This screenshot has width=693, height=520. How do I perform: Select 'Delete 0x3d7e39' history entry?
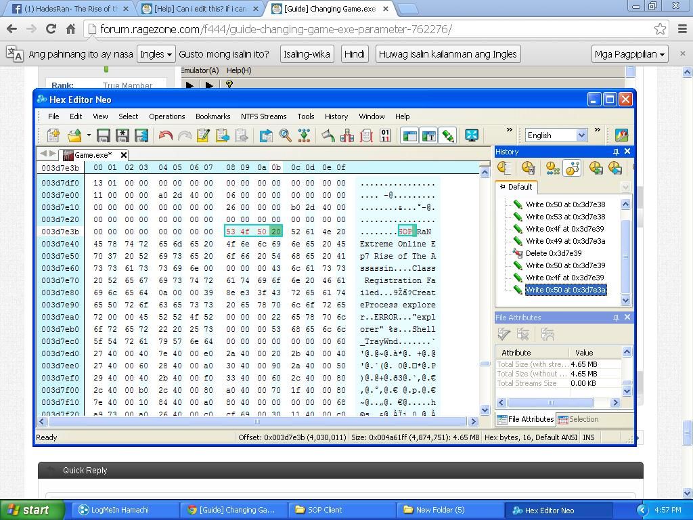(x=554, y=253)
